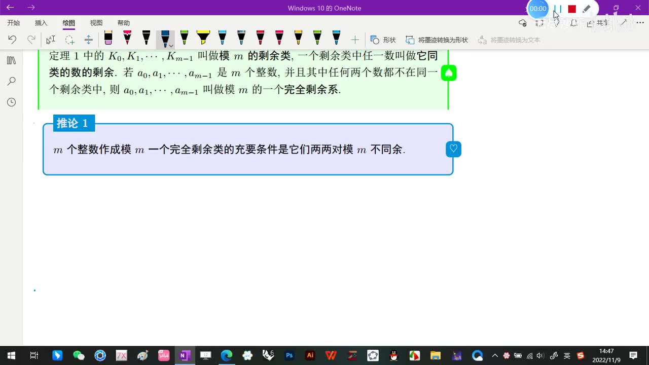Toggle input language 英 indicator
Viewport: 649px width, 365px height.
[567, 355]
